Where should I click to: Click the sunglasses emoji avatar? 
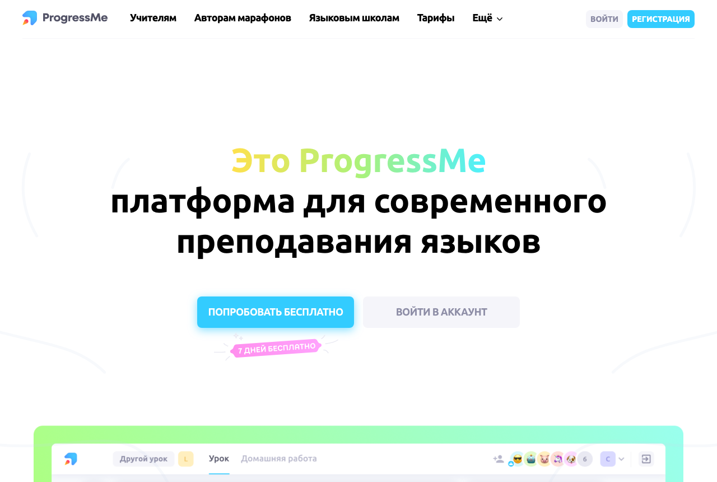click(x=517, y=459)
